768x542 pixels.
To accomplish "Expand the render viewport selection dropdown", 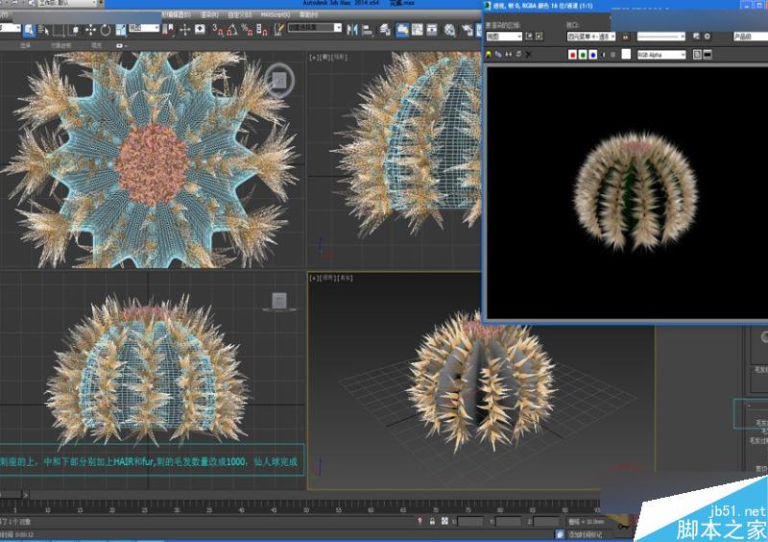I will [589, 37].
